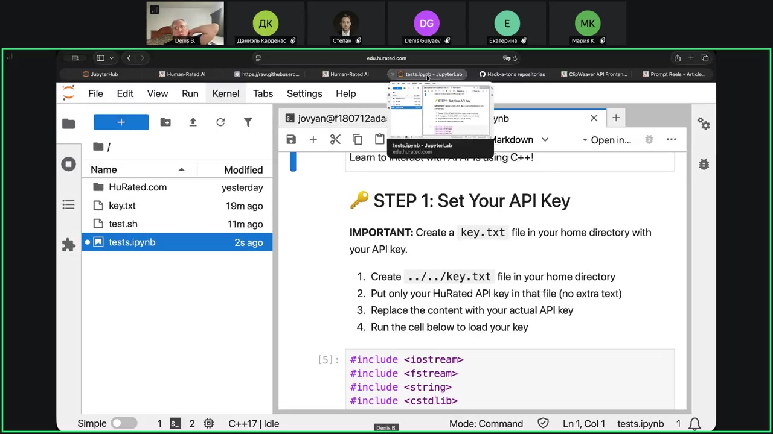The height and width of the screenshot is (434, 773).
Task: Open the Table of Contents sidebar
Action: (x=68, y=205)
